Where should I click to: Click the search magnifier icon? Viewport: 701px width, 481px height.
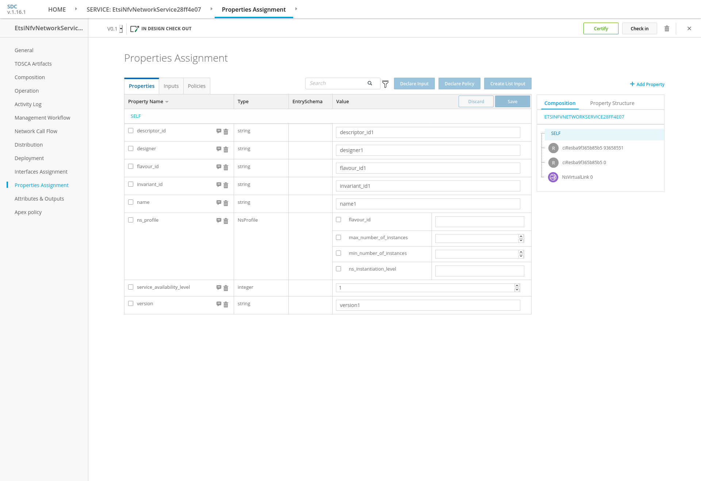[x=370, y=83]
